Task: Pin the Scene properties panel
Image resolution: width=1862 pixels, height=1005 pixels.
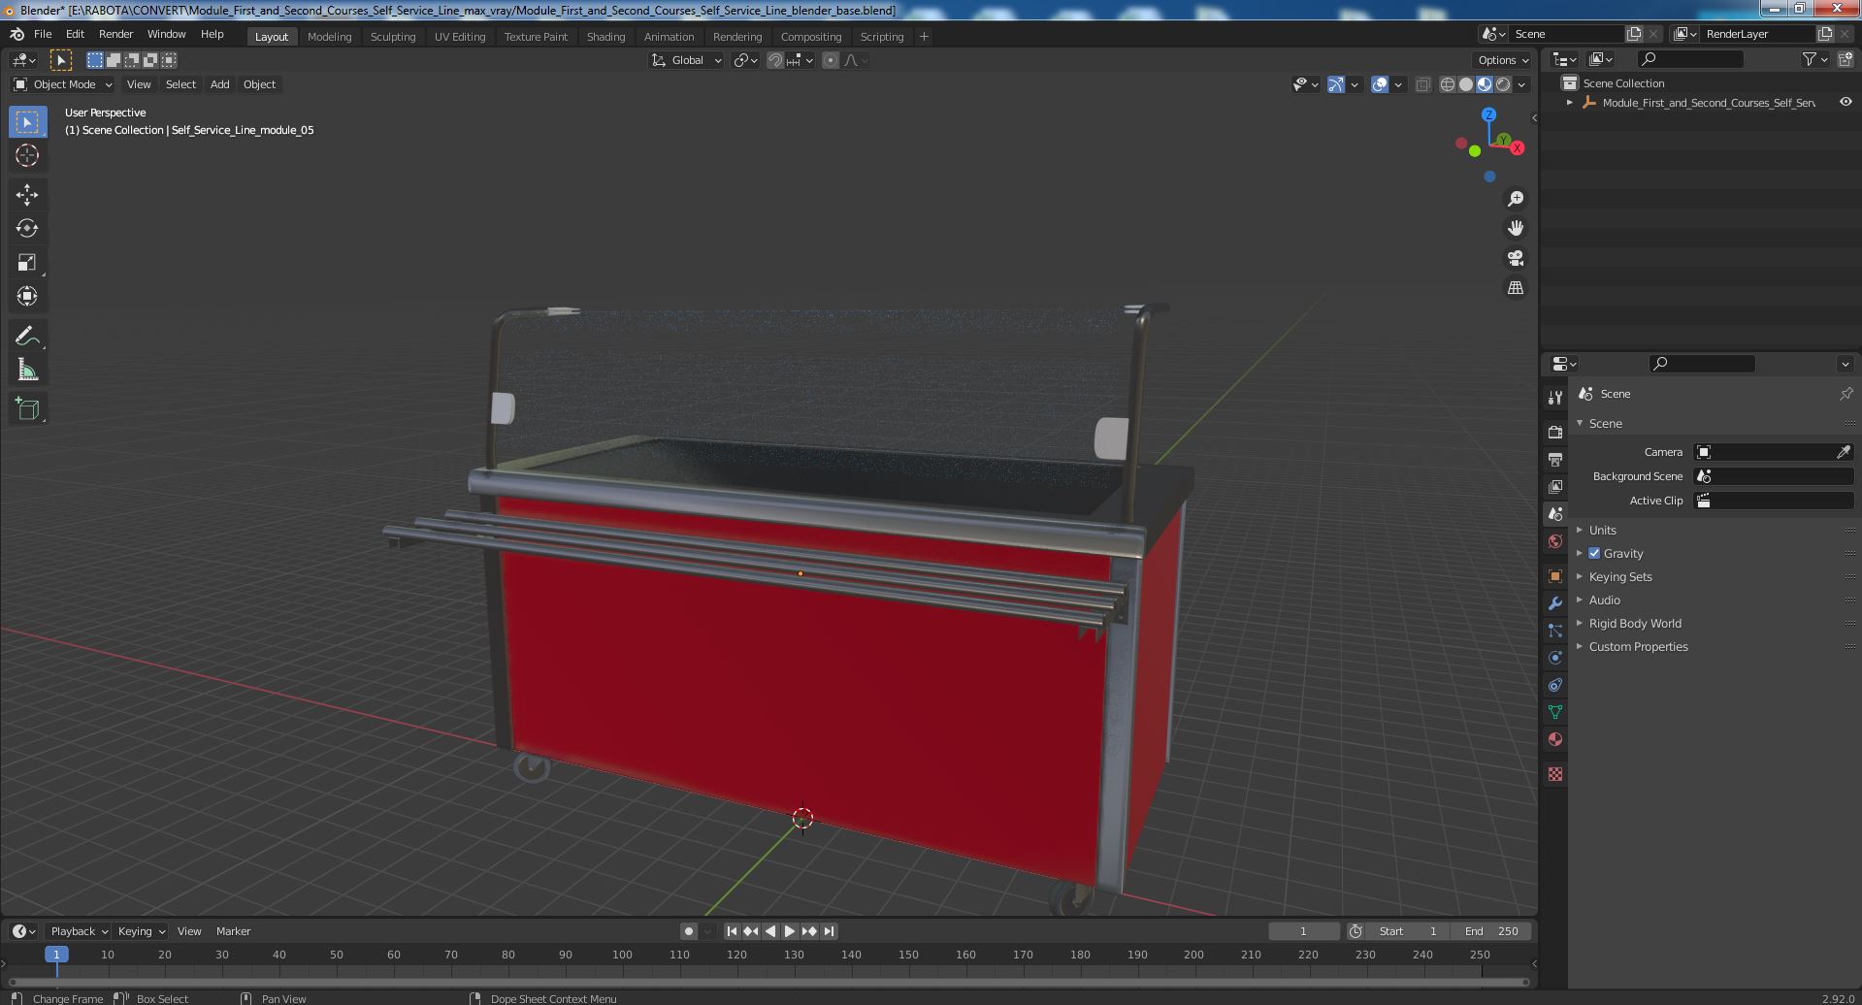Action: (1846, 394)
